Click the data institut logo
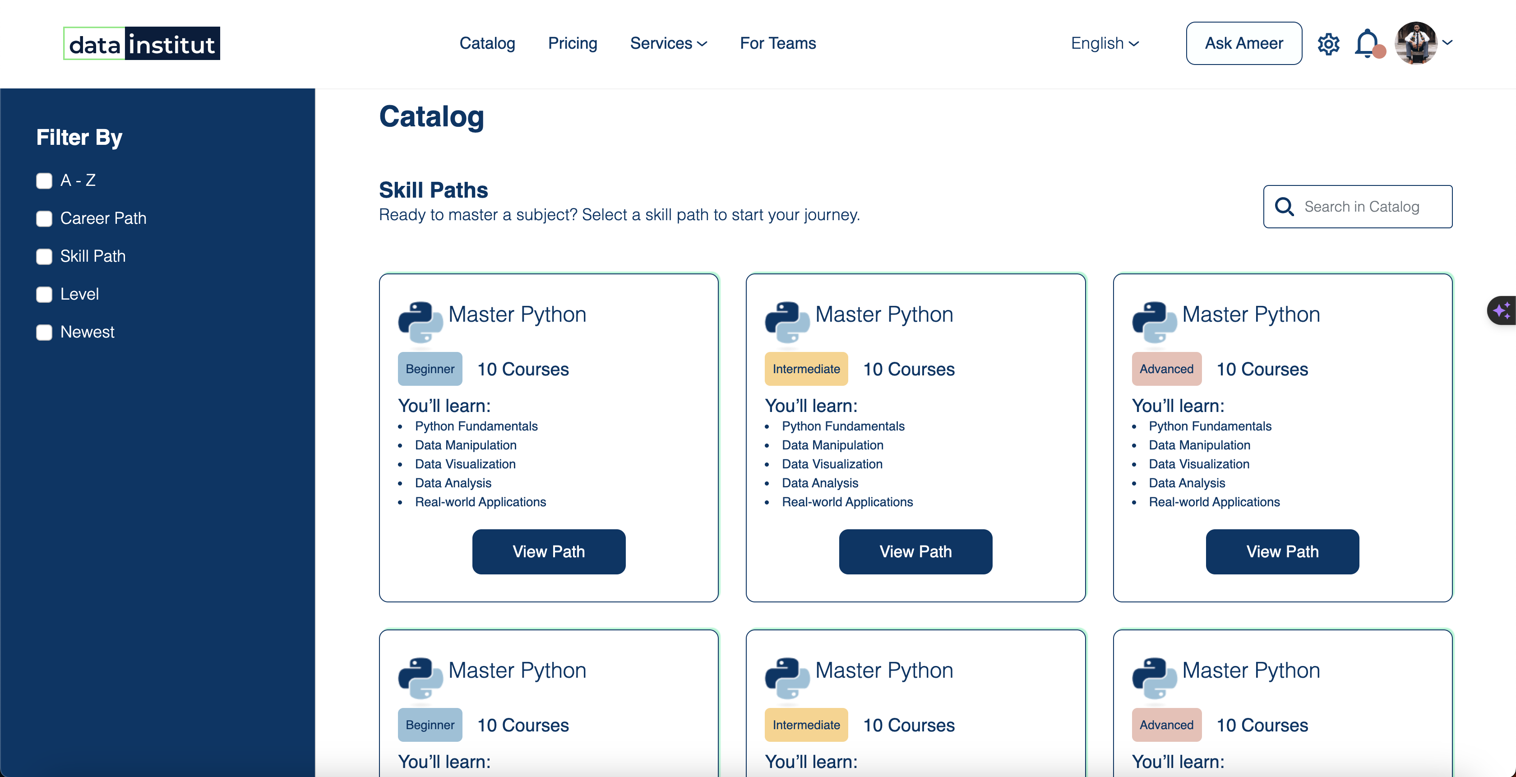 point(142,44)
